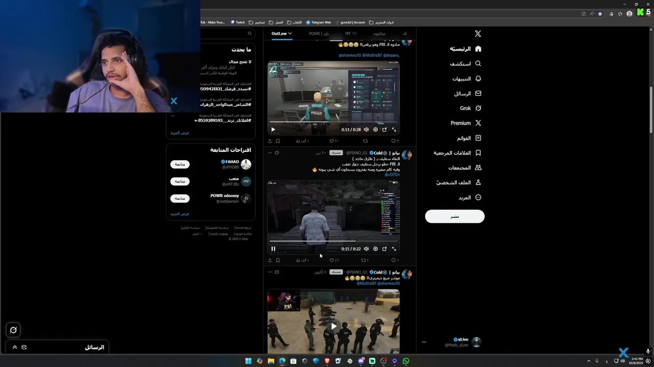Image resolution: width=654 pixels, height=367 pixels.
Task: Switch to the متابعون following tab
Action: (379, 34)
